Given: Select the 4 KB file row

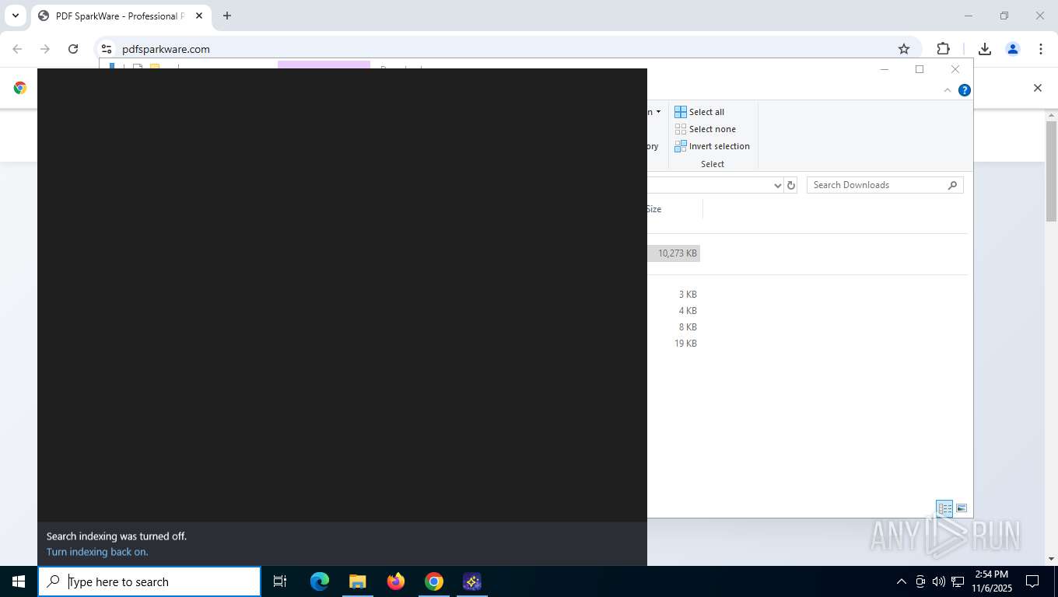Looking at the screenshot, I should pyautogui.click(x=688, y=311).
